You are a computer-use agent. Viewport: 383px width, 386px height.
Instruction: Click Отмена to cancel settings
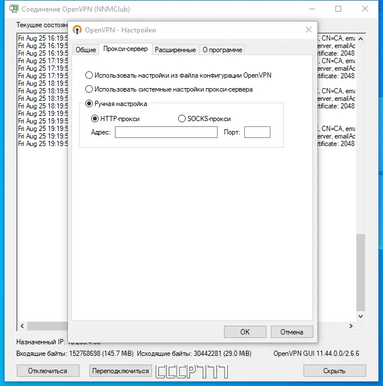point(292,332)
